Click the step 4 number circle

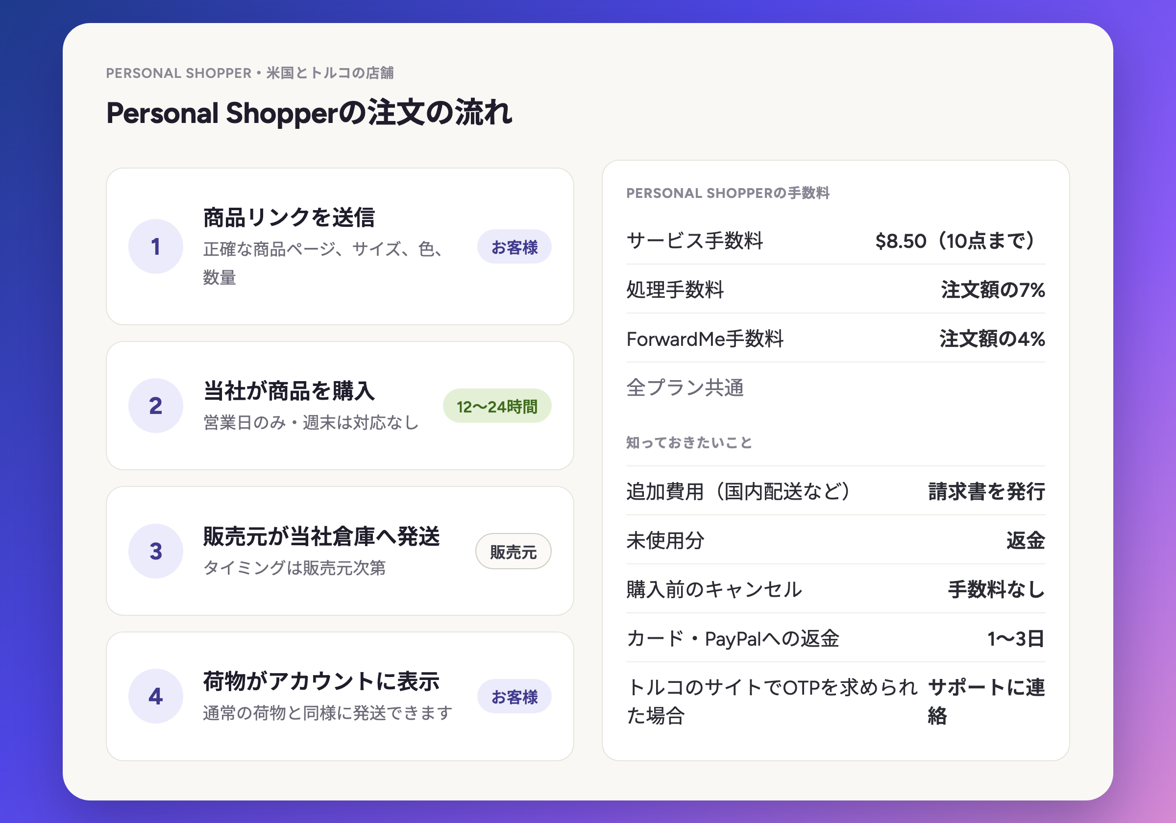click(x=156, y=696)
